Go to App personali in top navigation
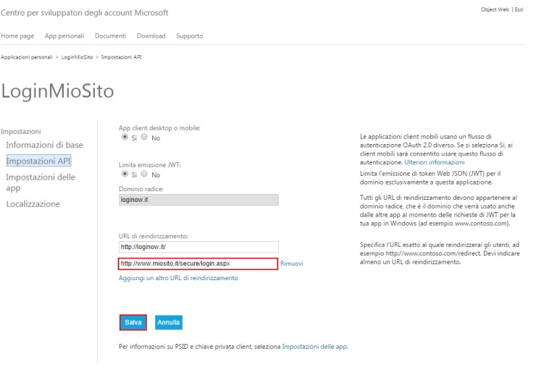The height and width of the screenshot is (375, 536). pos(64,35)
